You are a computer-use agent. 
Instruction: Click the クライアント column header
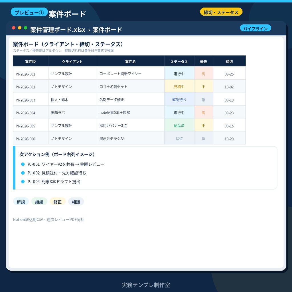tap(72, 61)
